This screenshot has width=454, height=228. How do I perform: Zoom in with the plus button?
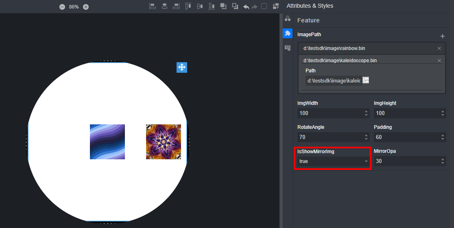[x=86, y=7]
